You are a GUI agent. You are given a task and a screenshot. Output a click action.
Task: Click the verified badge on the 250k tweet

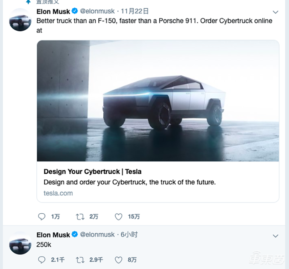coord(75,235)
